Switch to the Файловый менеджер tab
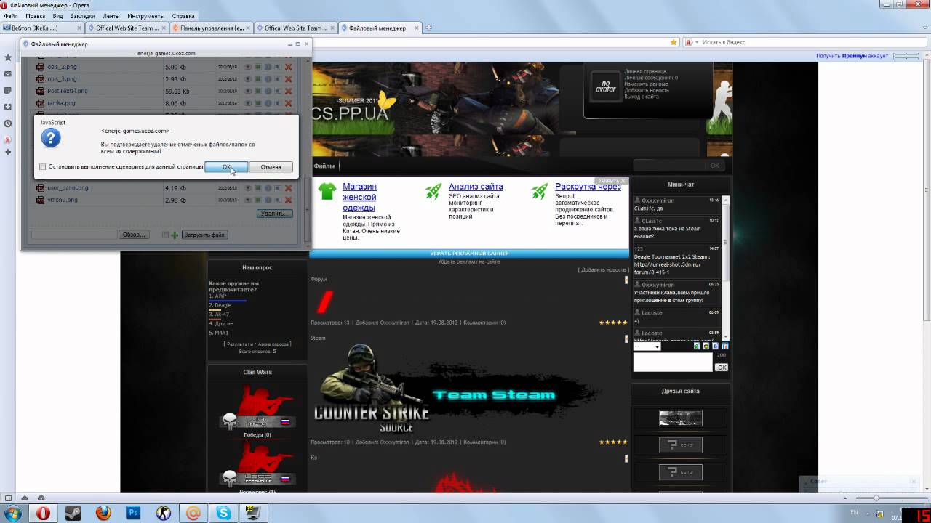Image resolution: width=931 pixels, height=523 pixels. click(380, 28)
